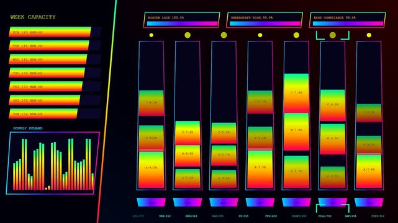Click the day button under Friday column
The image size is (398, 223).
(296, 202)
